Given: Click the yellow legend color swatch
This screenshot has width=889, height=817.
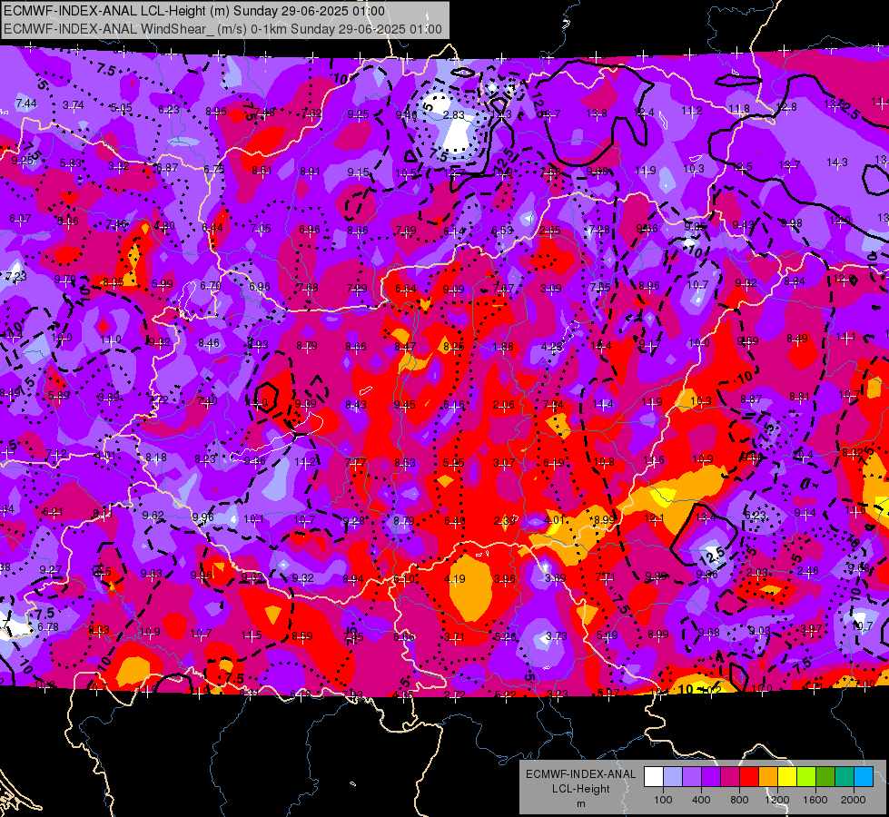Looking at the screenshot, I should point(787,777).
